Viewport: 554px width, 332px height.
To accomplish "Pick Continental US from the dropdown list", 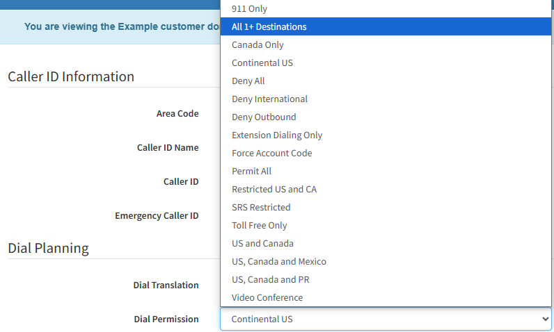I will pyautogui.click(x=386, y=63).
